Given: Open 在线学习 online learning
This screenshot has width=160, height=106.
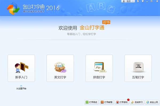Looking at the screenshot, I should 137,102.
